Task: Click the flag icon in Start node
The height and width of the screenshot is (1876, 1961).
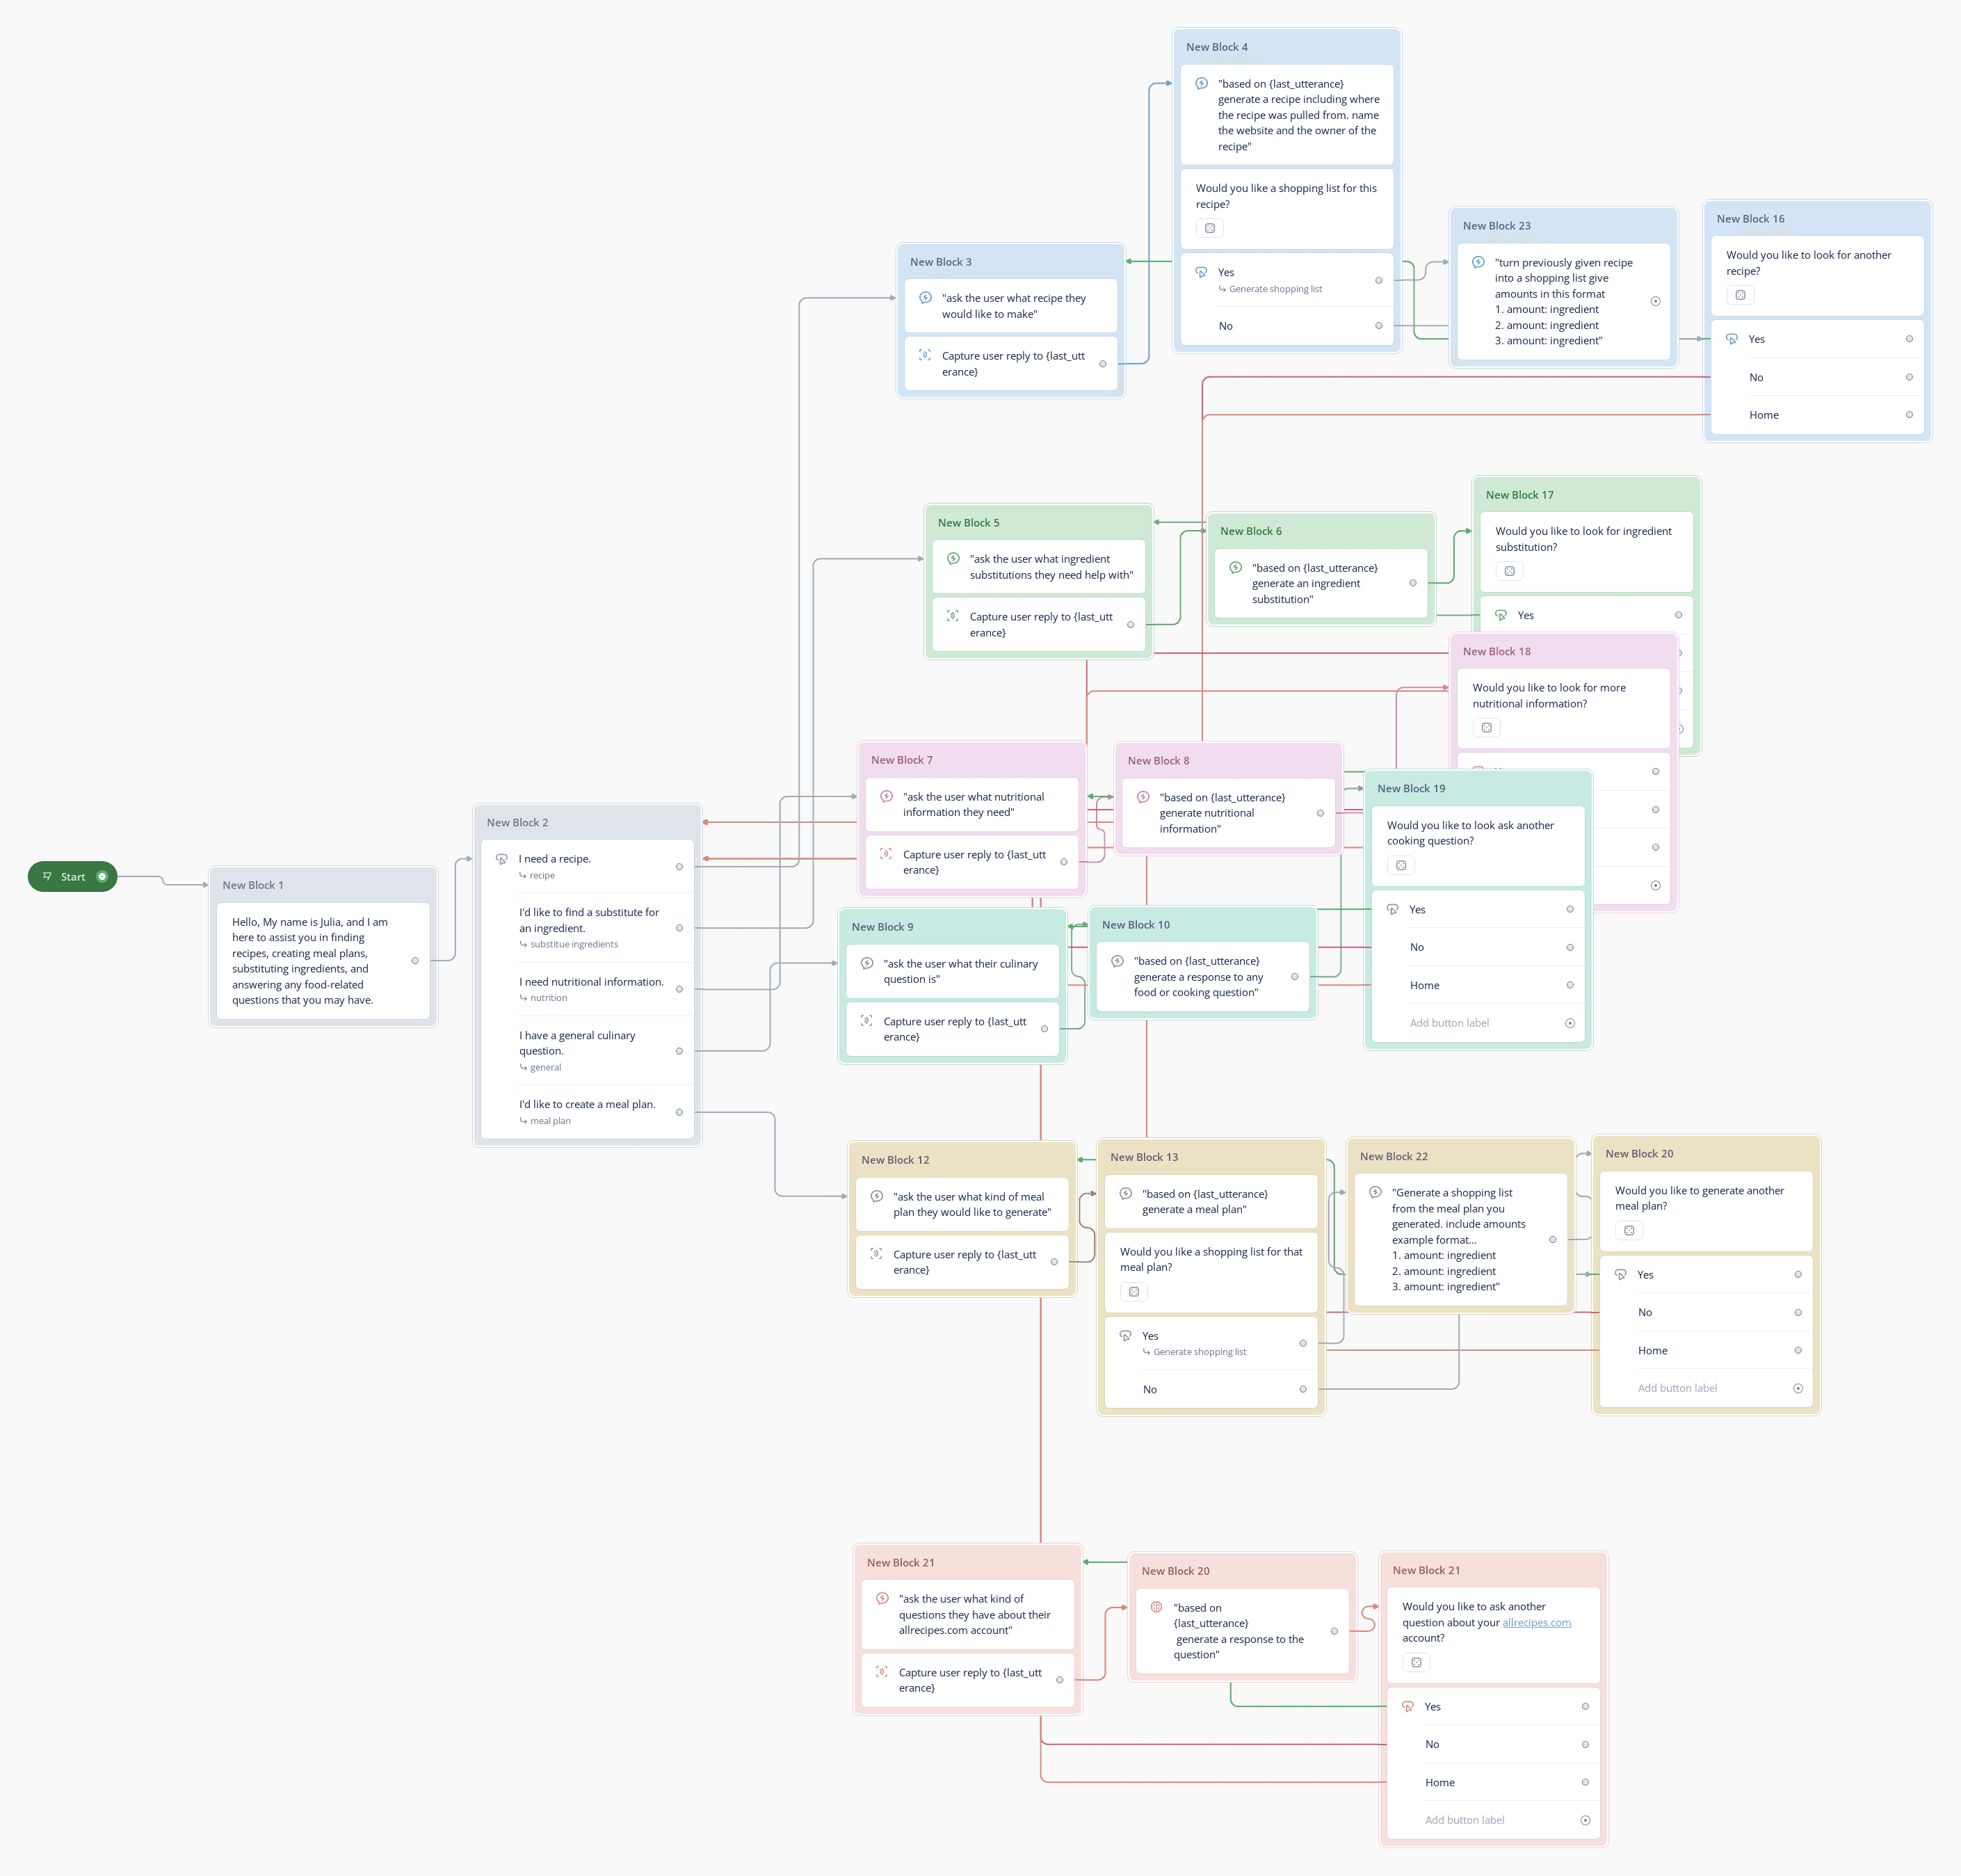Action: (47, 876)
